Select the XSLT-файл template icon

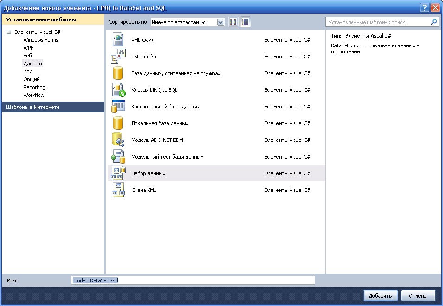118,56
